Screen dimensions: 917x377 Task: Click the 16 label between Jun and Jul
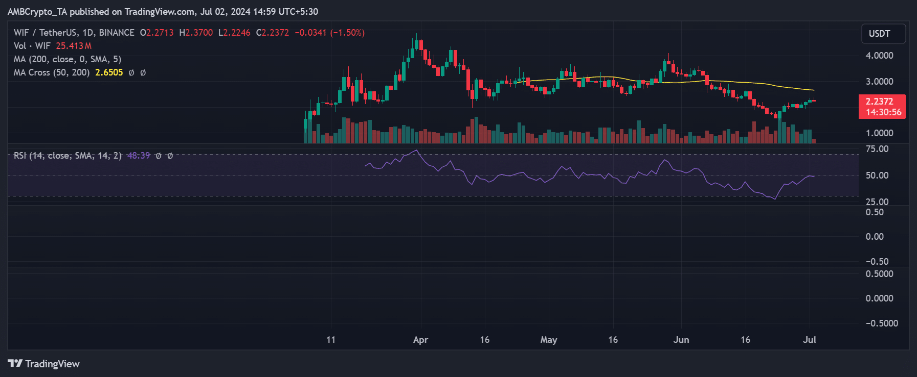coord(746,340)
